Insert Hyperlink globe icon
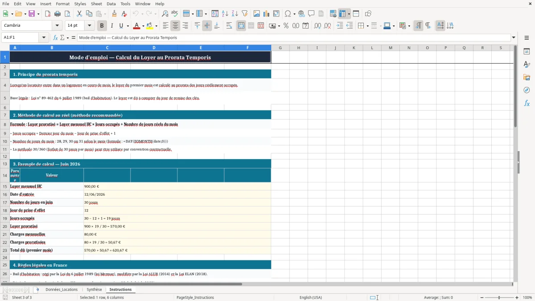The height and width of the screenshot is (301, 535). click(x=301, y=14)
